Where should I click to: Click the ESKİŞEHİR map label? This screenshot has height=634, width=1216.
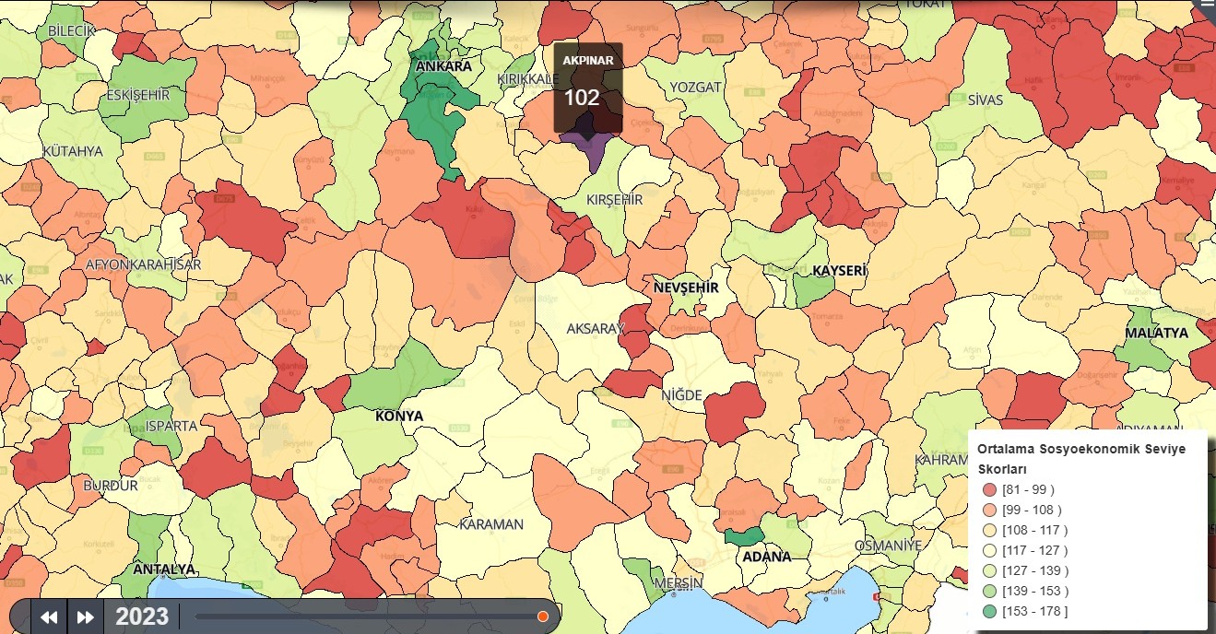click(138, 95)
